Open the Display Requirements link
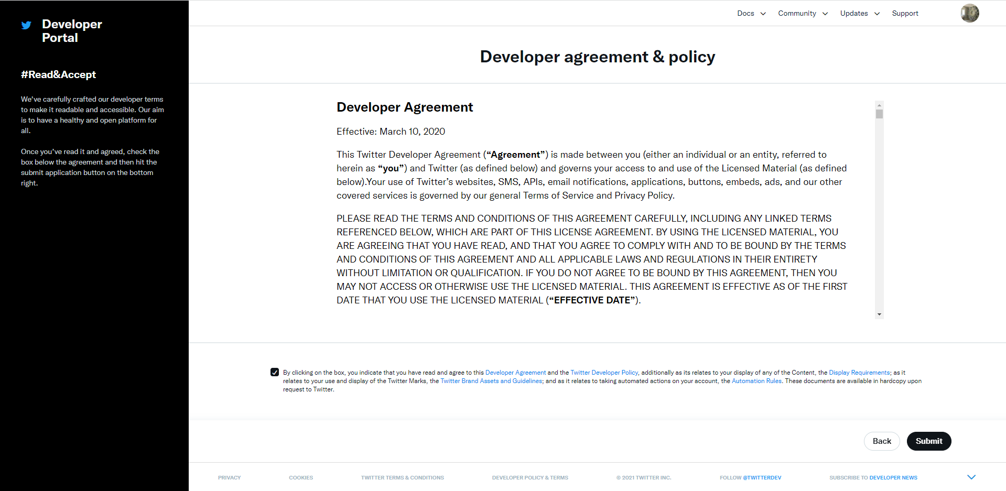Image resolution: width=1006 pixels, height=491 pixels. coord(859,373)
